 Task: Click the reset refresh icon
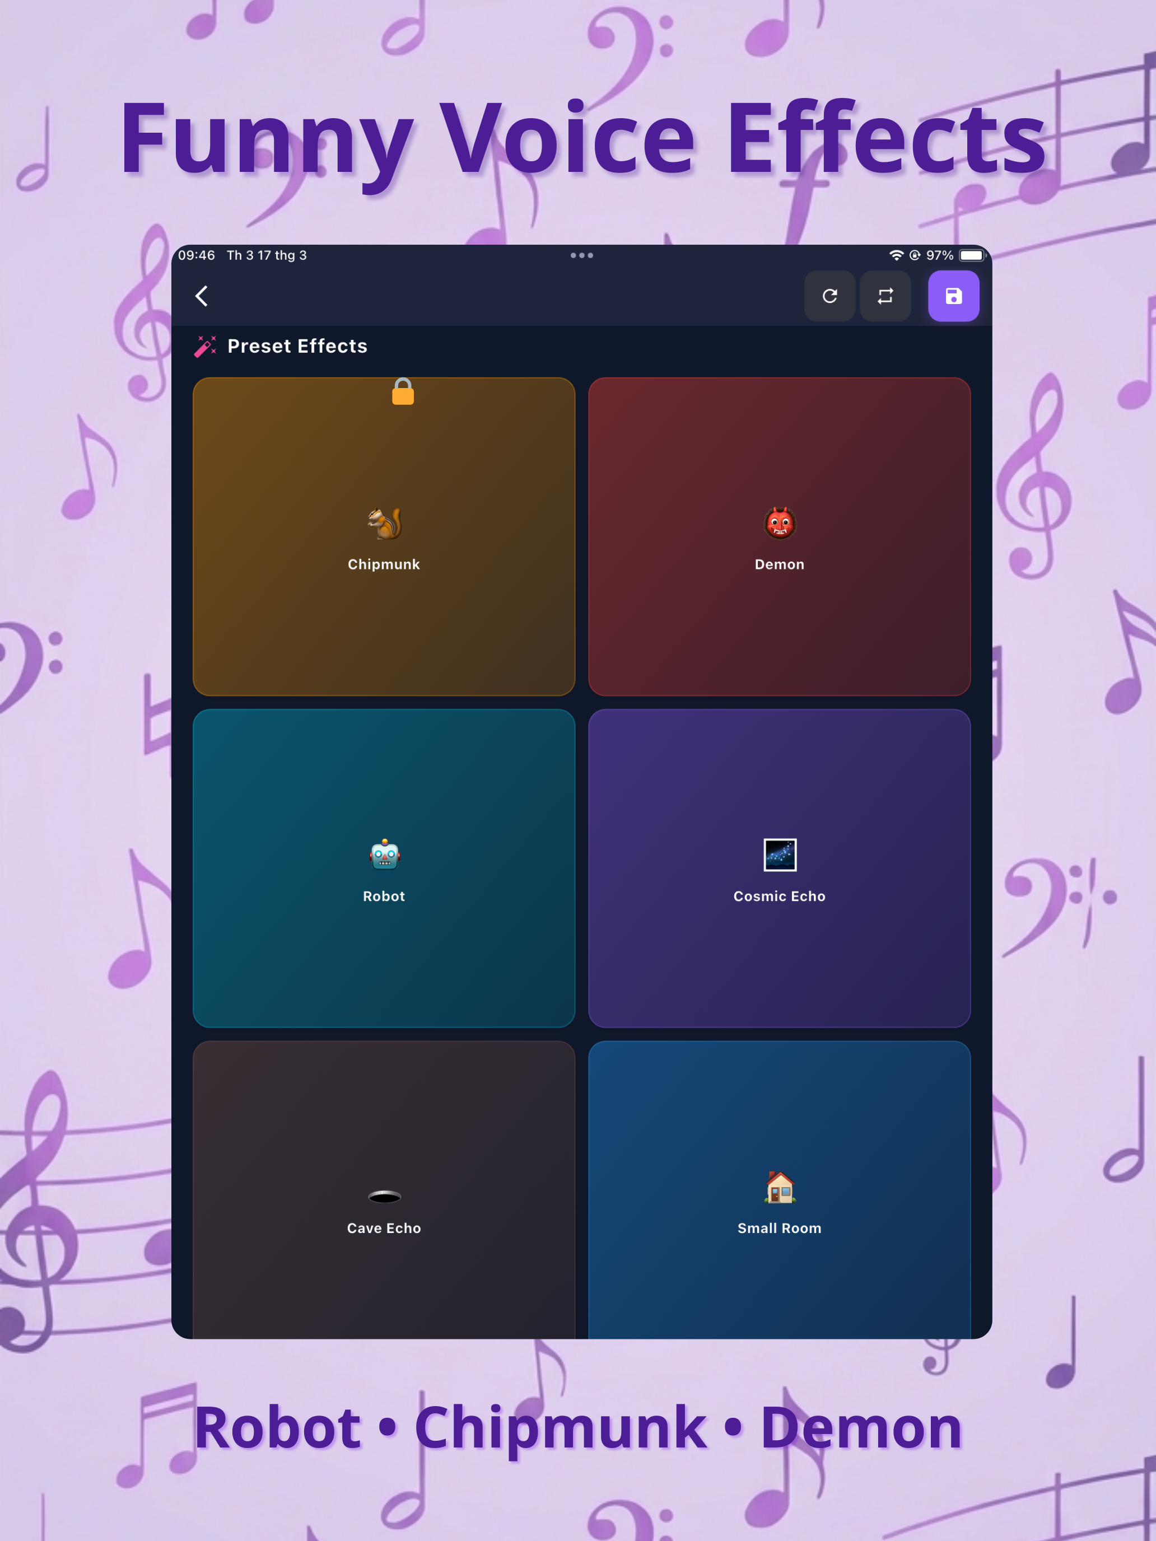(829, 296)
